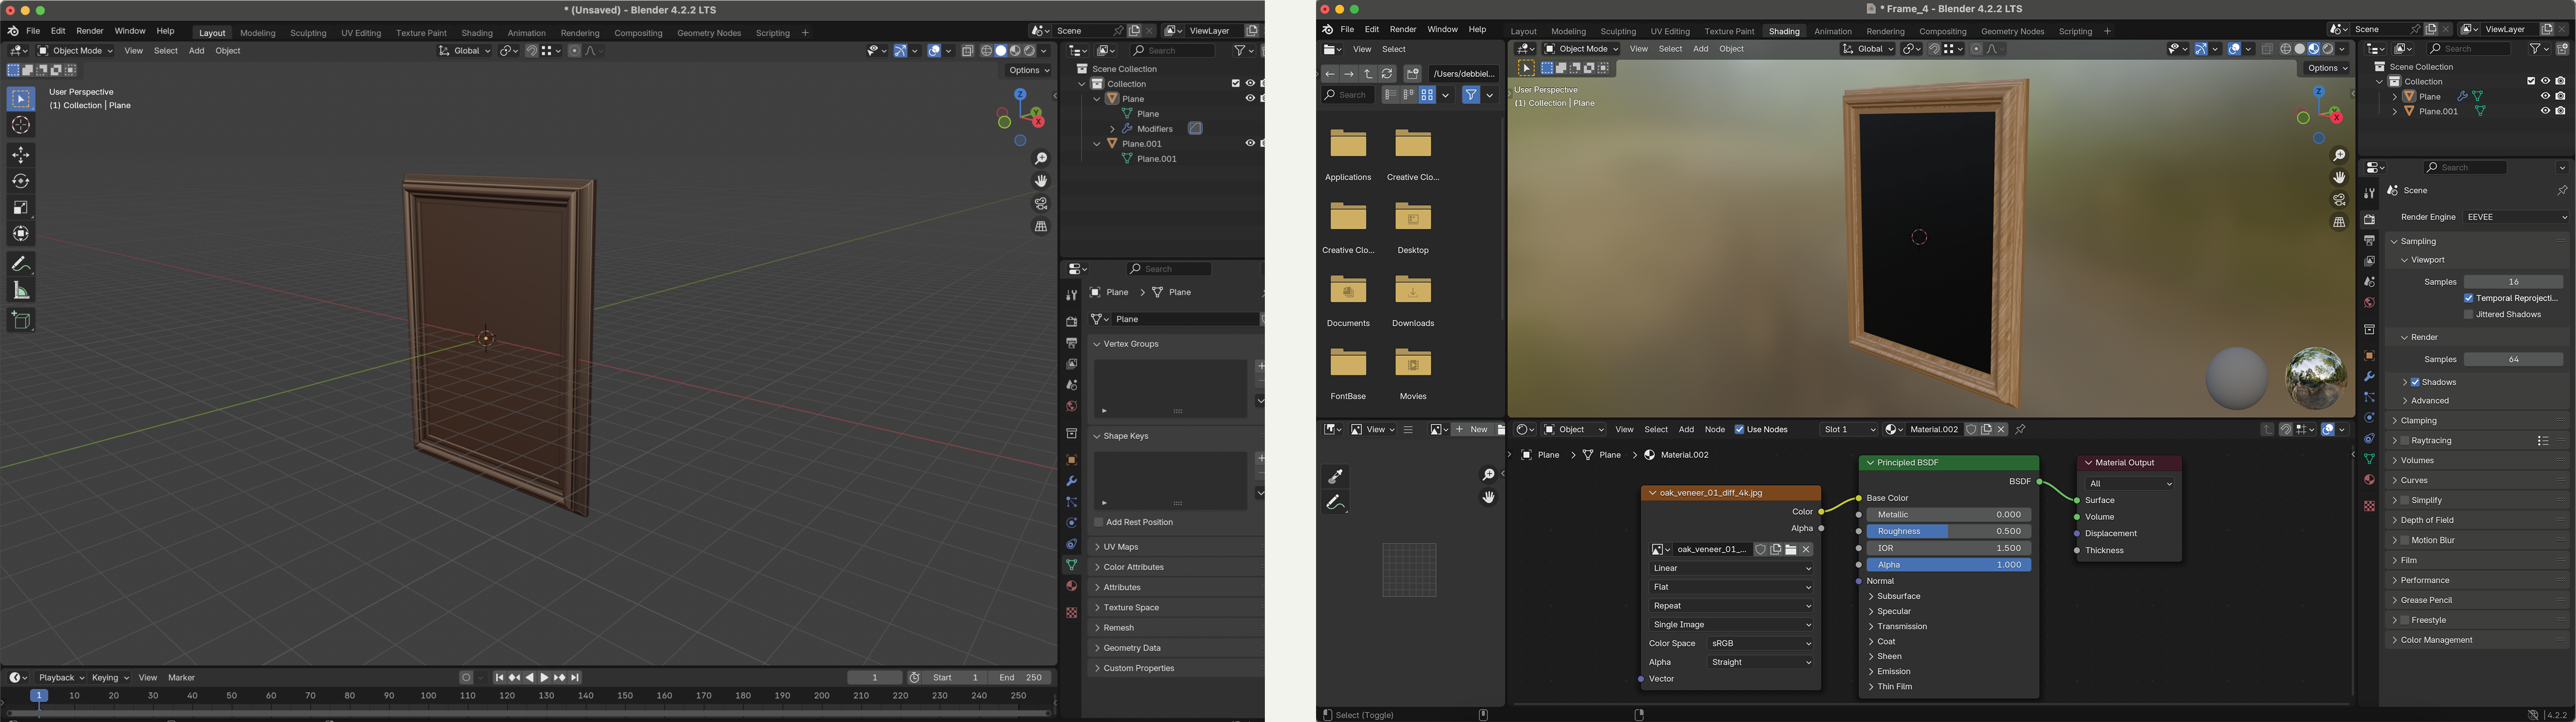Select the Cursor tool in left toolbar
2576x722 pixels.
21,125
